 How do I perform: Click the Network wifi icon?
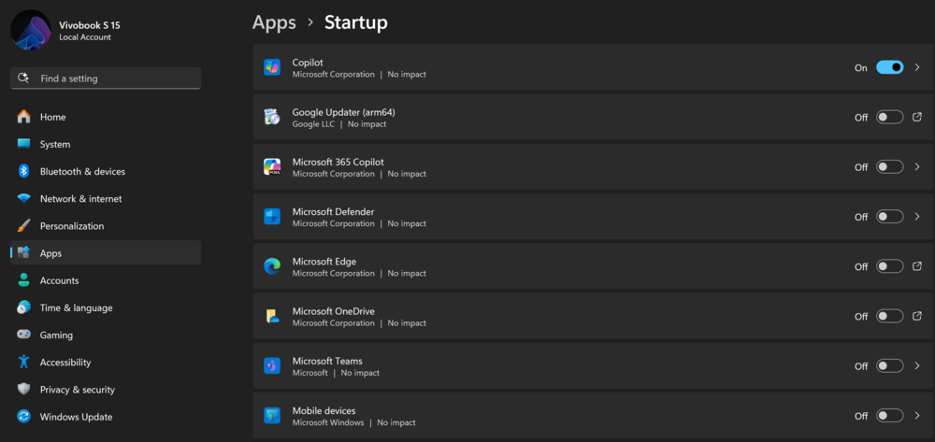pos(24,198)
